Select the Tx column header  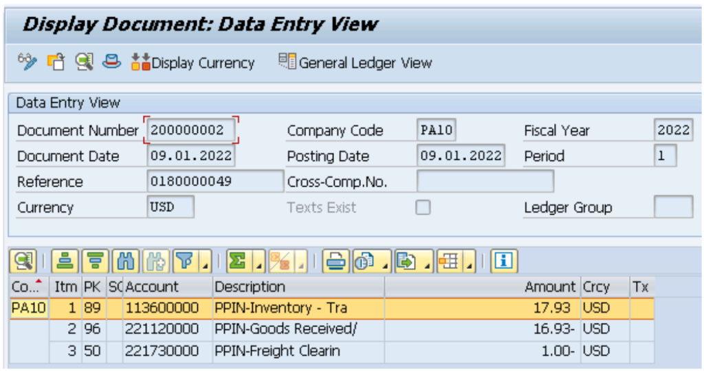pyautogui.click(x=642, y=287)
